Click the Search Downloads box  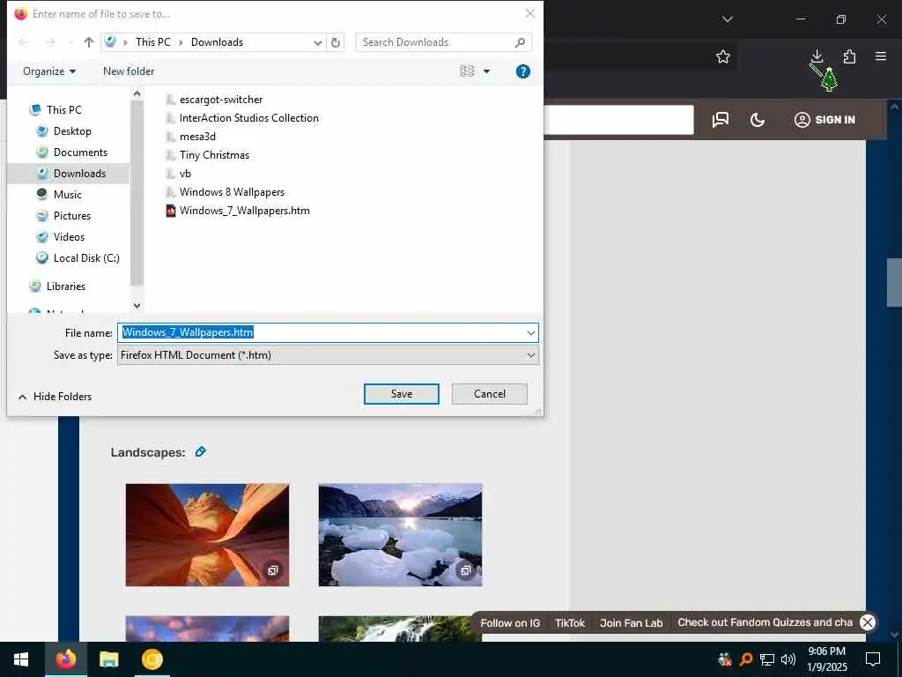444,42
